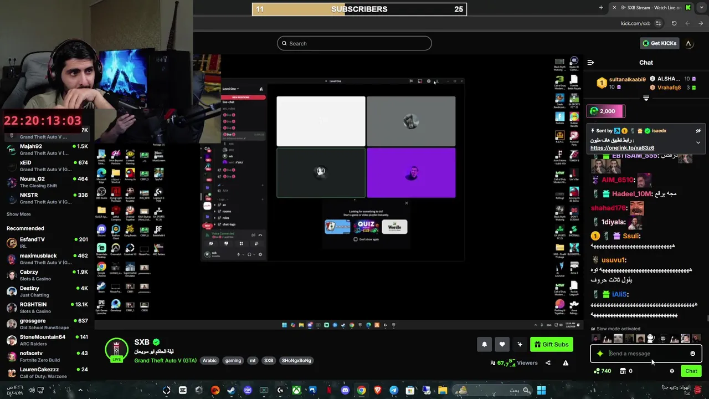Screen dimensions: 709x399
Task: Click the Windows Start button in taskbar
Action: [x=541, y=391]
